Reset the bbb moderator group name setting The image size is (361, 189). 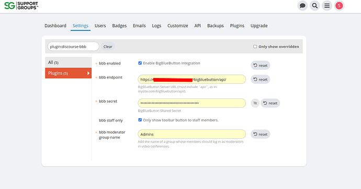(261, 134)
